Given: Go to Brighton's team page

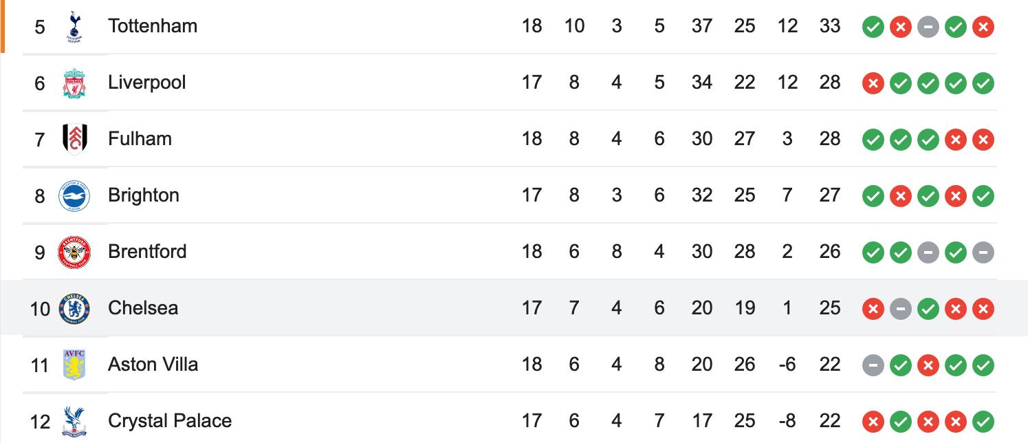Looking at the screenshot, I should click(x=144, y=195).
